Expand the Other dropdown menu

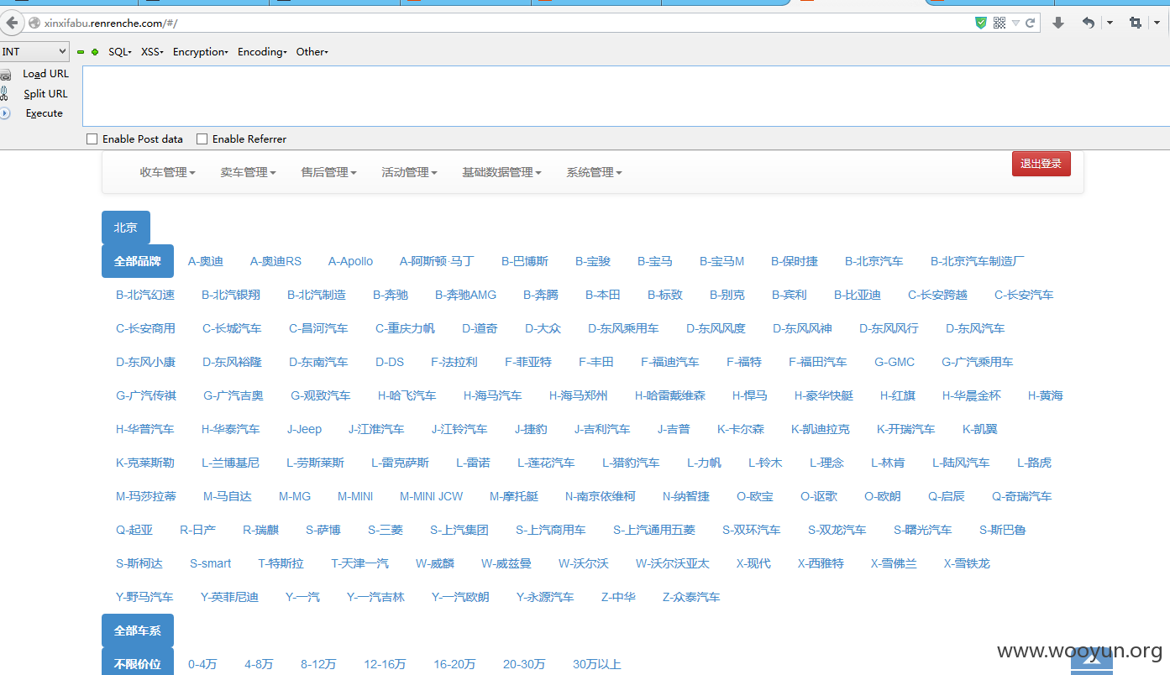(312, 52)
